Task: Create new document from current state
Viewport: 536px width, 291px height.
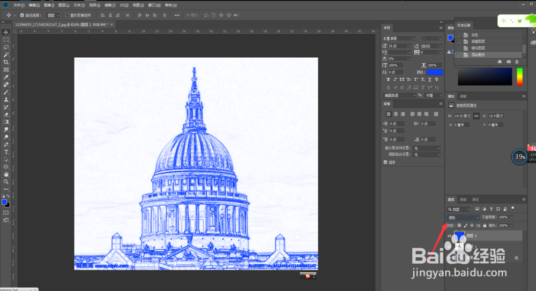Action: (x=500, y=62)
